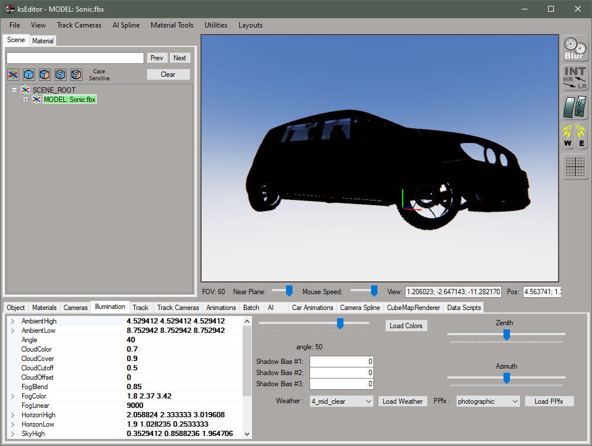
Task: Collapse the SCENE_ROOT tree node
Action: (14, 90)
